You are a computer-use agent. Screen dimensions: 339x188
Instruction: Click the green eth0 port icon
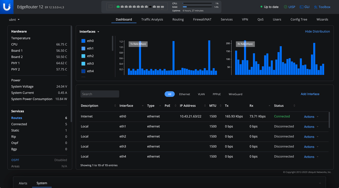point(118,7)
